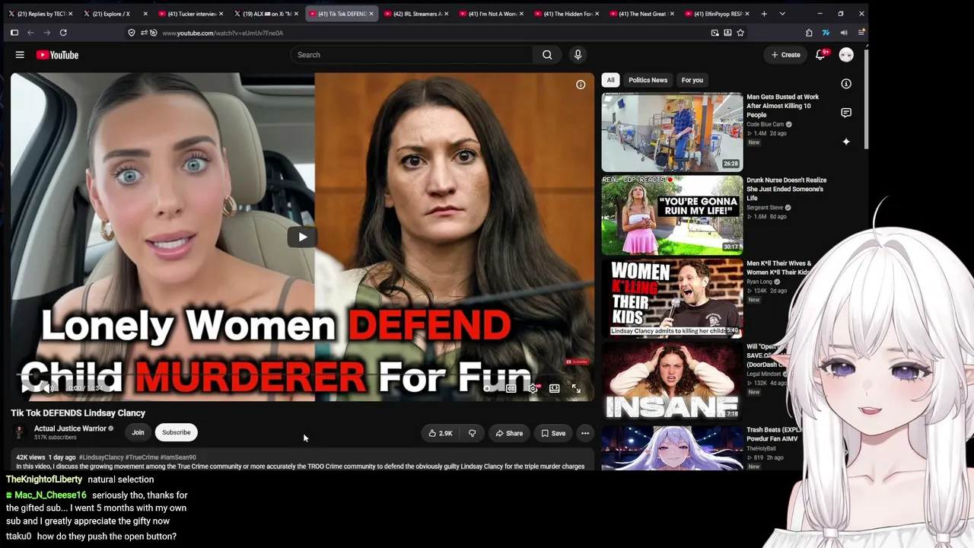Open Sergeant Steve channel
This screenshot has height=548, width=974.
coord(765,207)
